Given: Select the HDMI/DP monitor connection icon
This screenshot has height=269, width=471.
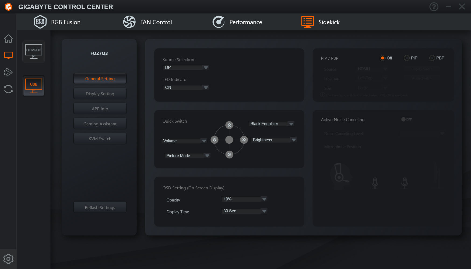Looking at the screenshot, I should point(34,52).
